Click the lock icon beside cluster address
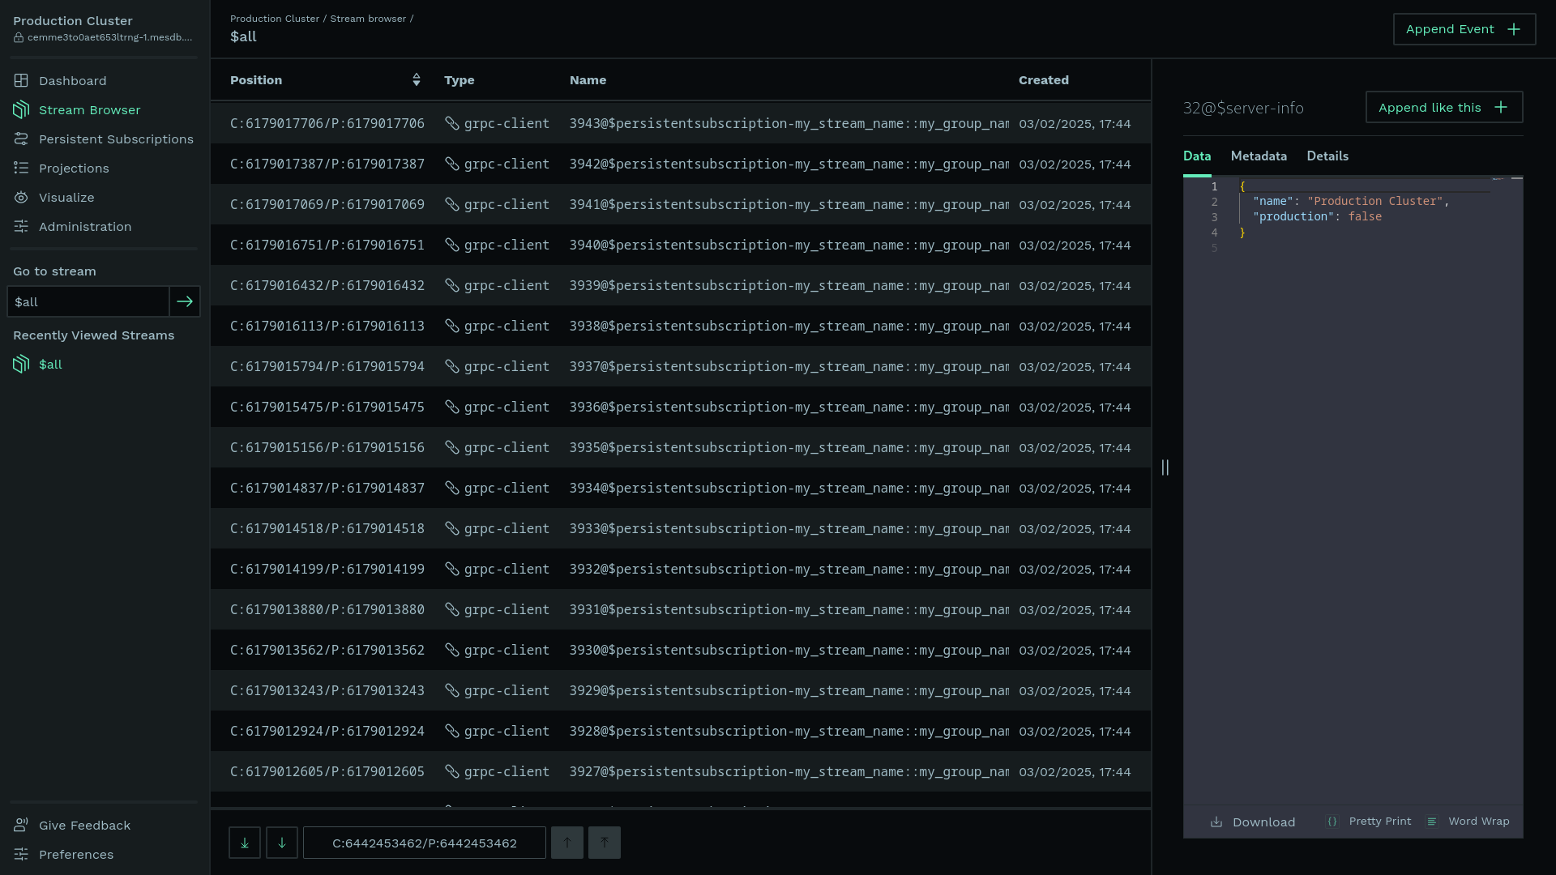 tap(19, 38)
